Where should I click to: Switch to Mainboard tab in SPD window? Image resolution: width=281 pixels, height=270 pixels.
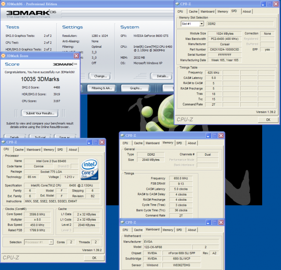coord(207,12)
